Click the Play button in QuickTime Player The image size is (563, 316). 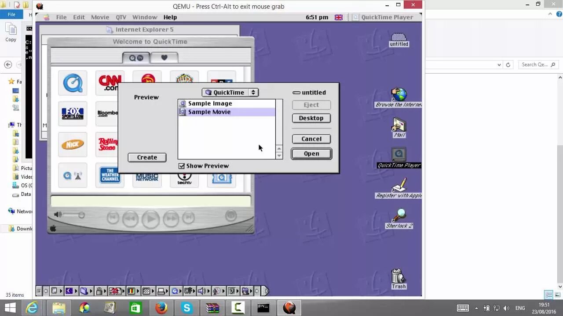click(x=150, y=219)
